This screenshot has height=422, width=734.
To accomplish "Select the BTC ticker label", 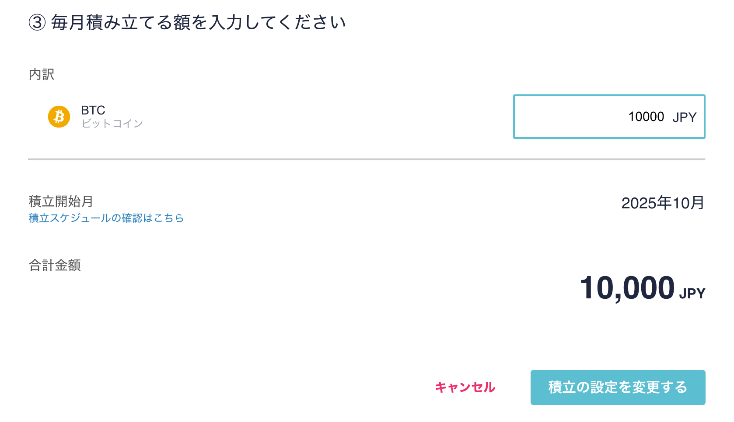I will click(93, 110).
